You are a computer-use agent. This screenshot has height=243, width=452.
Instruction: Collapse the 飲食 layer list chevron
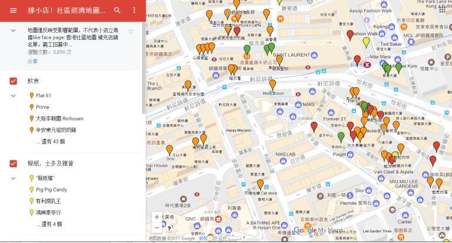click(14, 96)
